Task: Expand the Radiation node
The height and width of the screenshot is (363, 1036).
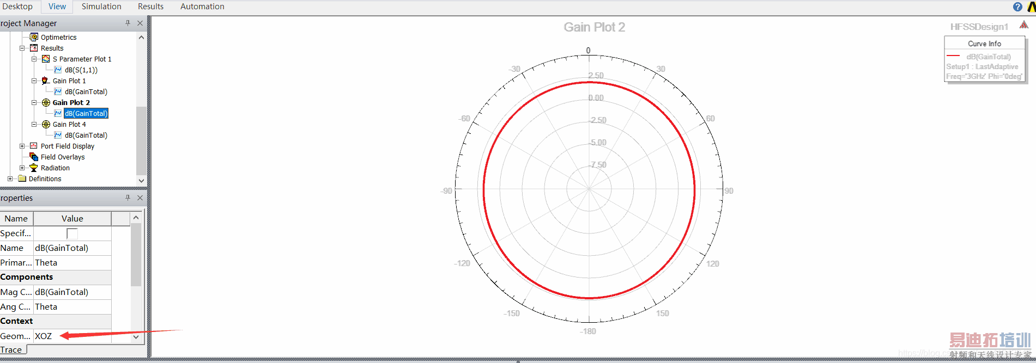Action: 22,168
